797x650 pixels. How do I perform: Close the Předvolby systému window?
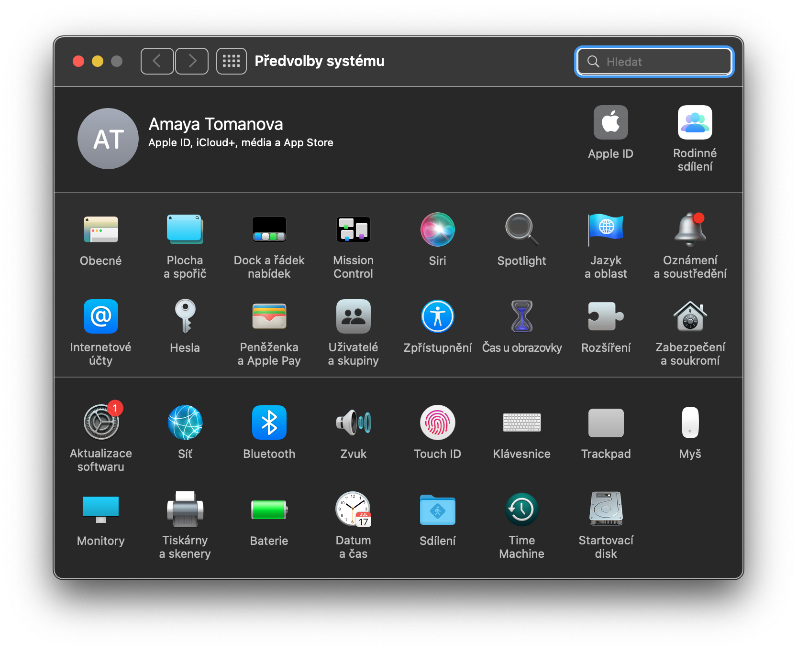pos(78,61)
